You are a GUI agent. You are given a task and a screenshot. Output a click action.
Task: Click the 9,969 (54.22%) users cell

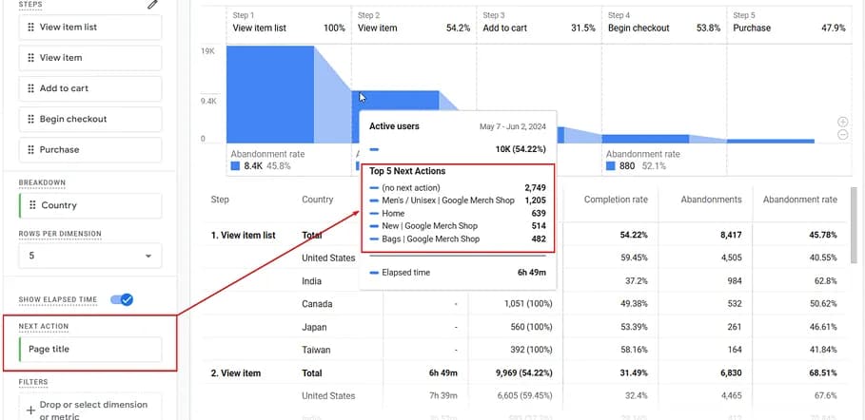(524, 373)
